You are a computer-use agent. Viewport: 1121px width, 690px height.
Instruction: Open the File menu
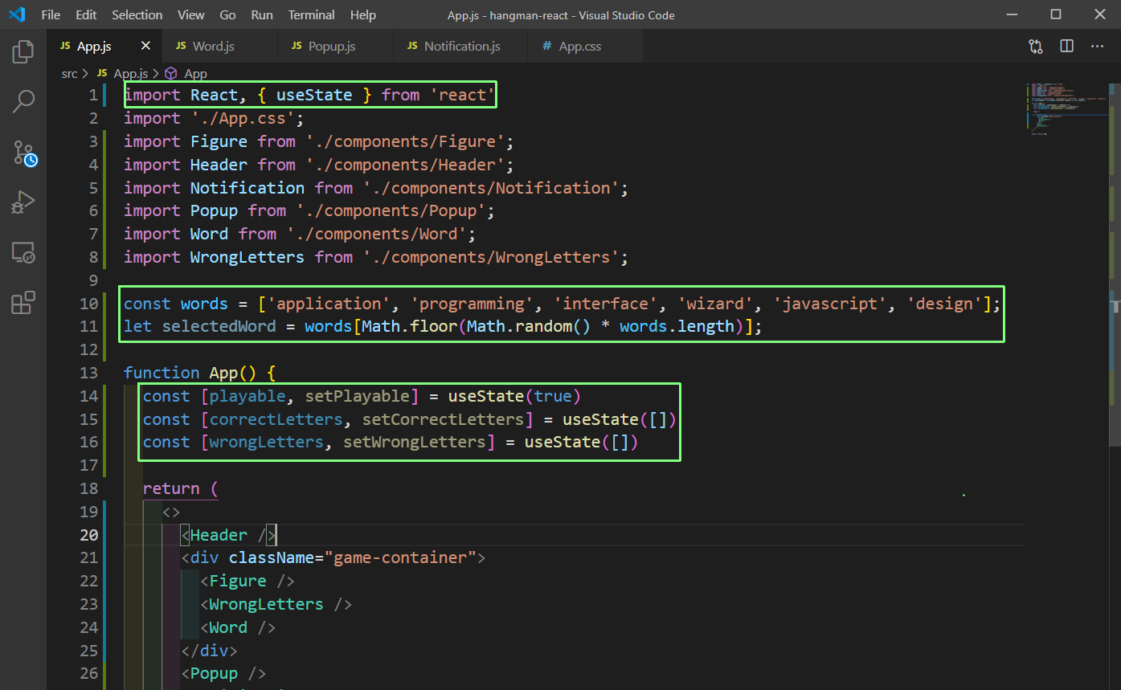[51, 14]
